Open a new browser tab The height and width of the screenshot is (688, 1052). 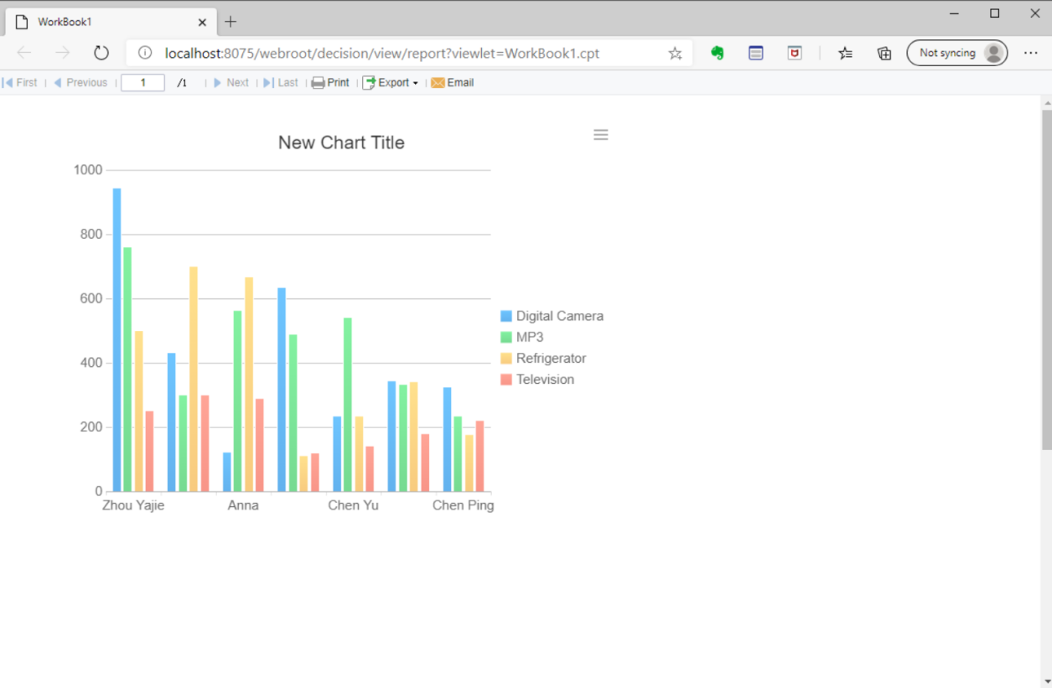[230, 22]
